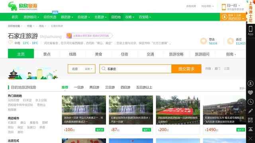Click the magnifier icon in search box
The image size is (255, 143).
coord(104,69)
